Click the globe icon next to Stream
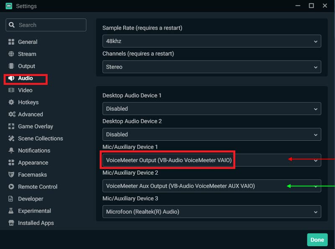This screenshot has width=335, height=249. [x=11, y=54]
